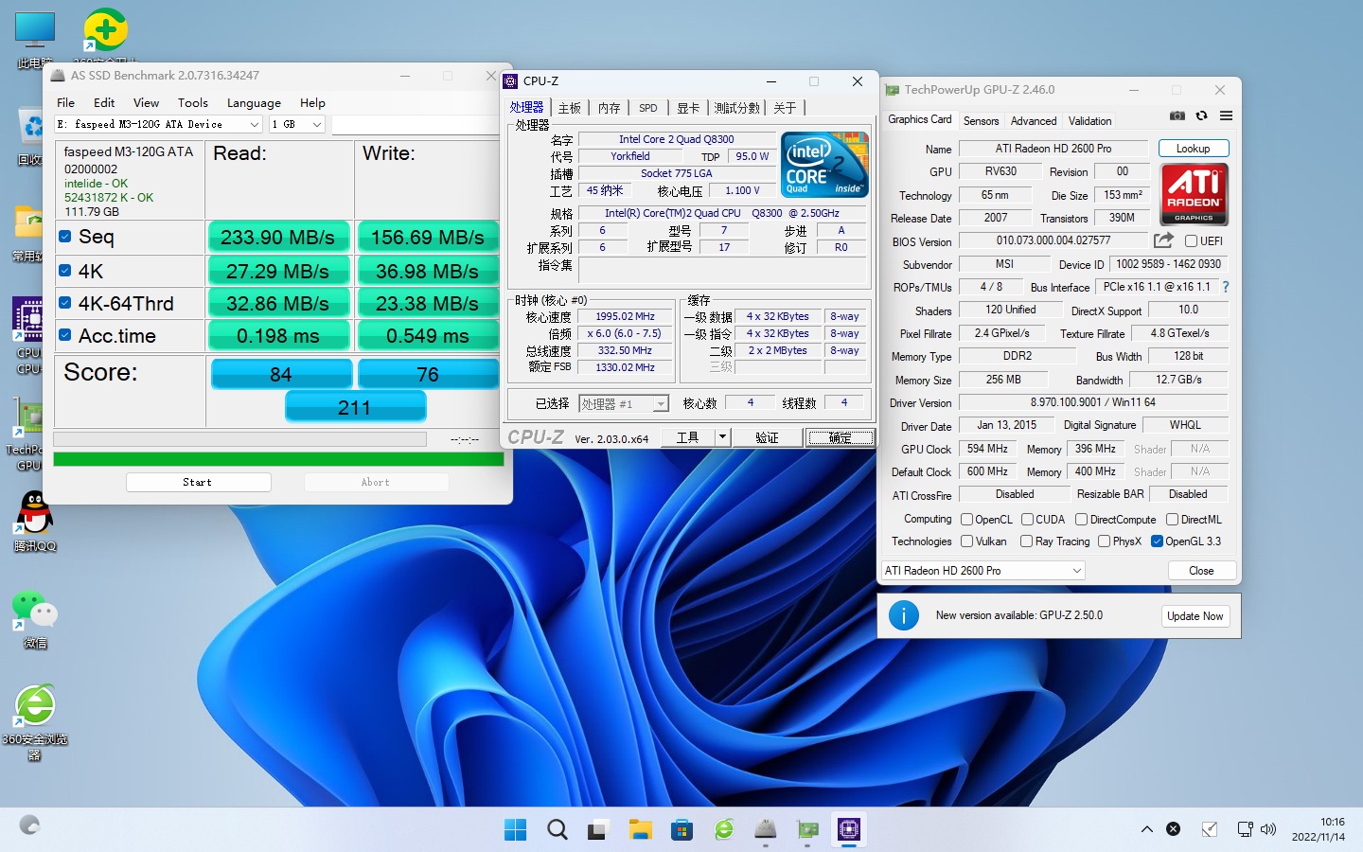This screenshot has height=852, width=1363.
Task: Switch to GPU-Z taskbar icon
Action: tap(807, 830)
